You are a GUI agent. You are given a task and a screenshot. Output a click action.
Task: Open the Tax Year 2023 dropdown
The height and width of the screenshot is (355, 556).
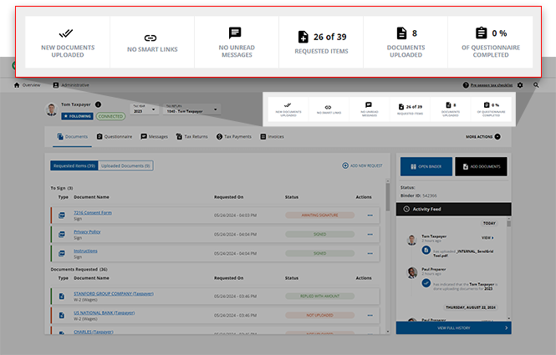(145, 109)
